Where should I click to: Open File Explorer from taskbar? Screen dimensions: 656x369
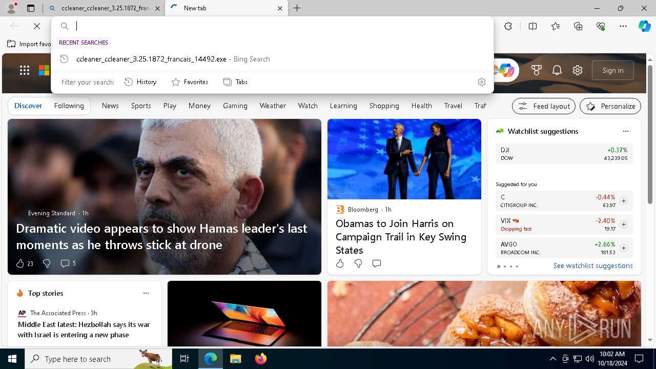[x=235, y=359]
